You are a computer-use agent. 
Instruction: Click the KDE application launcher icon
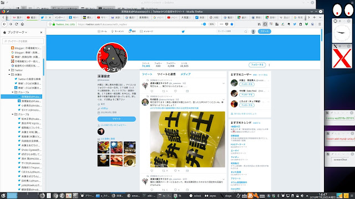tap(3, 196)
